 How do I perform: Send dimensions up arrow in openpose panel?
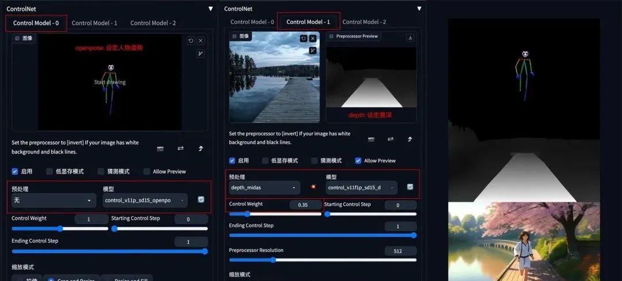(x=201, y=148)
